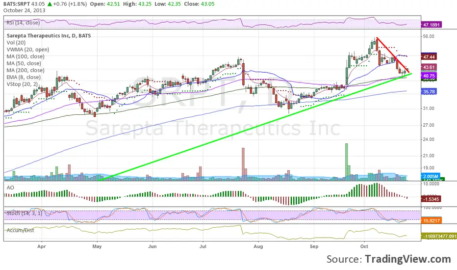Click the blue 35.78 price tag
This screenshot has height=270, width=457.
(429, 92)
